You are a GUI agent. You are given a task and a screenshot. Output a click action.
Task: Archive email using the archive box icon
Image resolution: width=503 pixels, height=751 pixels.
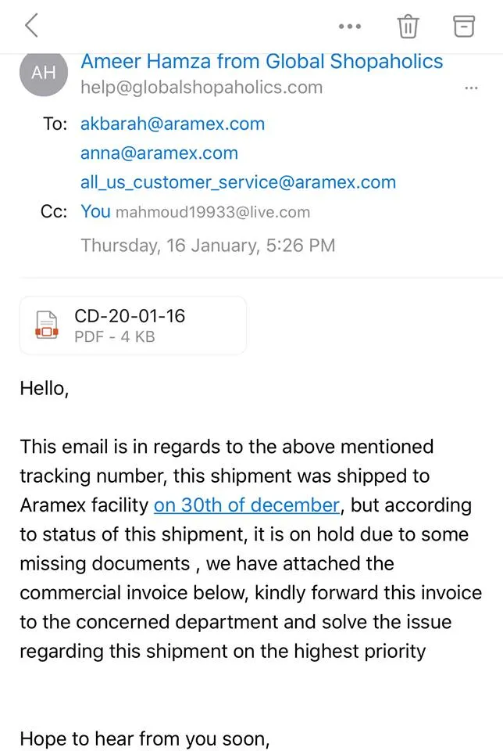tap(465, 27)
